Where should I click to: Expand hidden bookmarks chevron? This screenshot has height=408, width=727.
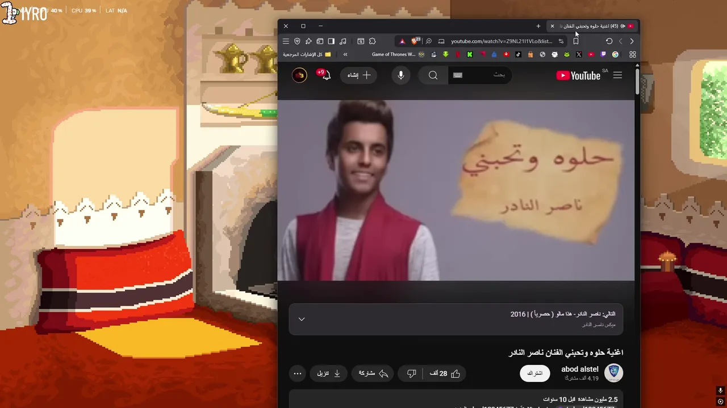[x=345, y=54]
